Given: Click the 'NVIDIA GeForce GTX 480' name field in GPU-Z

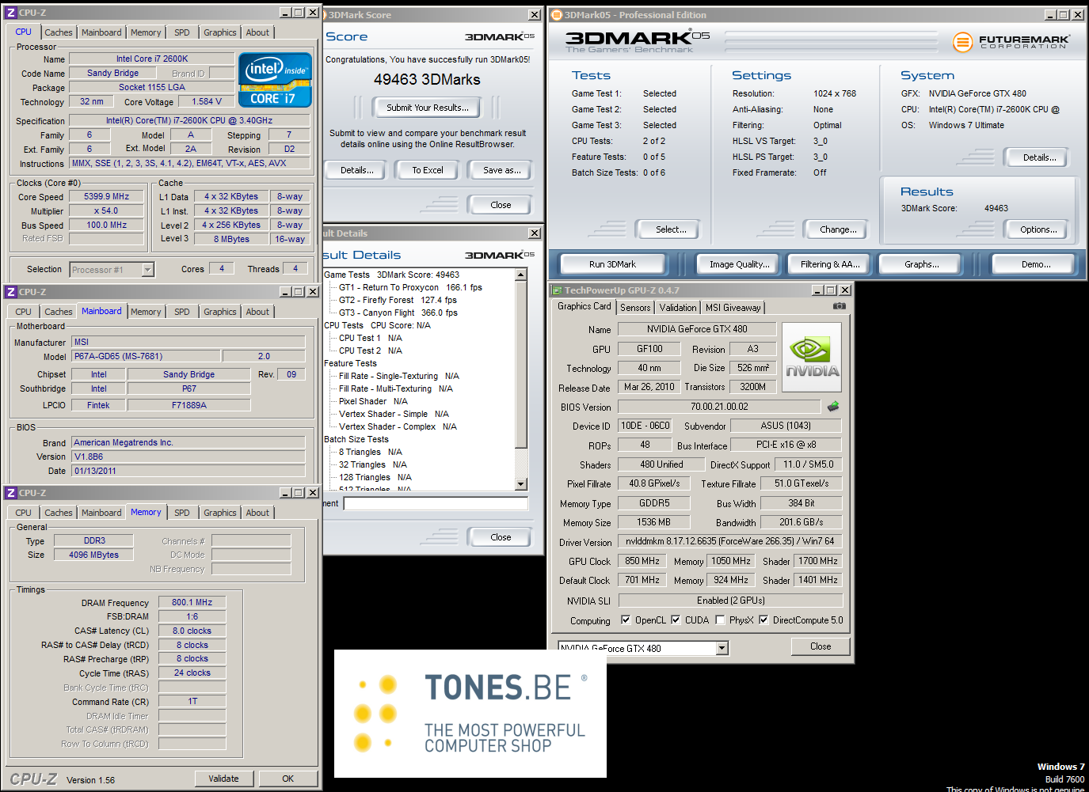Looking at the screenshot, I should pos(697,329).
